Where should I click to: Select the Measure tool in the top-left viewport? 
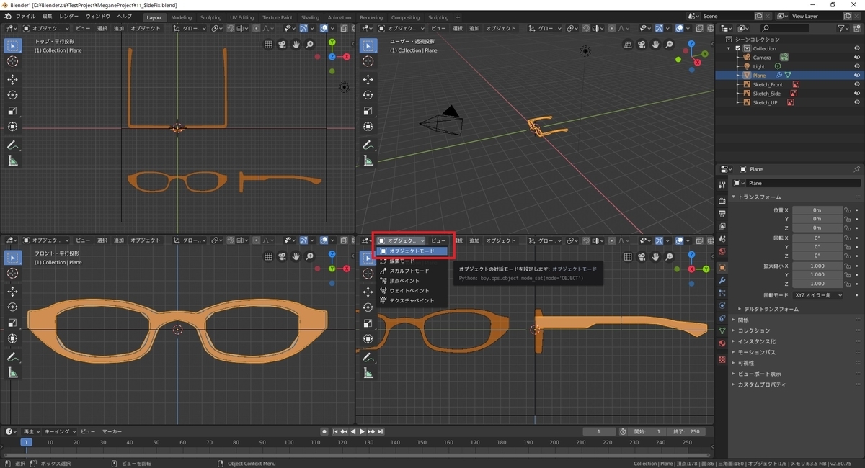point(12,161)
